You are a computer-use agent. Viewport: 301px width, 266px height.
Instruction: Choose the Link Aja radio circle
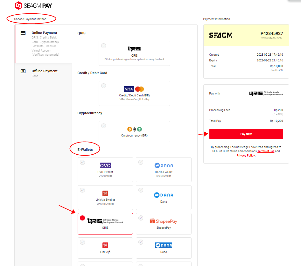pos(82,242)
